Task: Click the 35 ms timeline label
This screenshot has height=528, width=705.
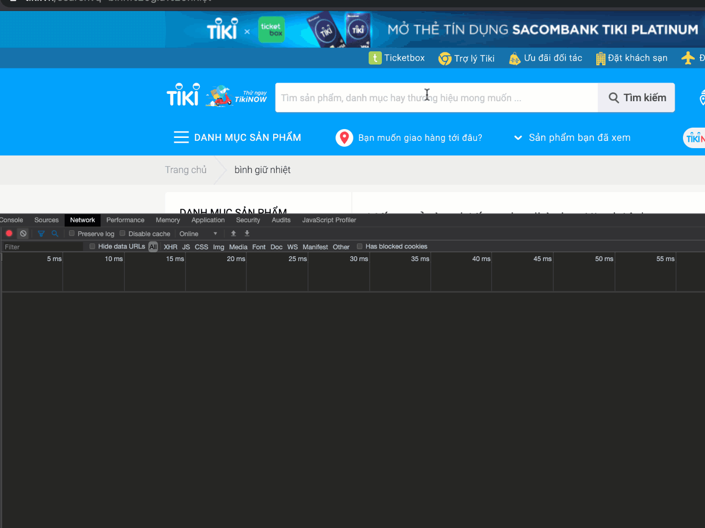Action: click(420, 259)
